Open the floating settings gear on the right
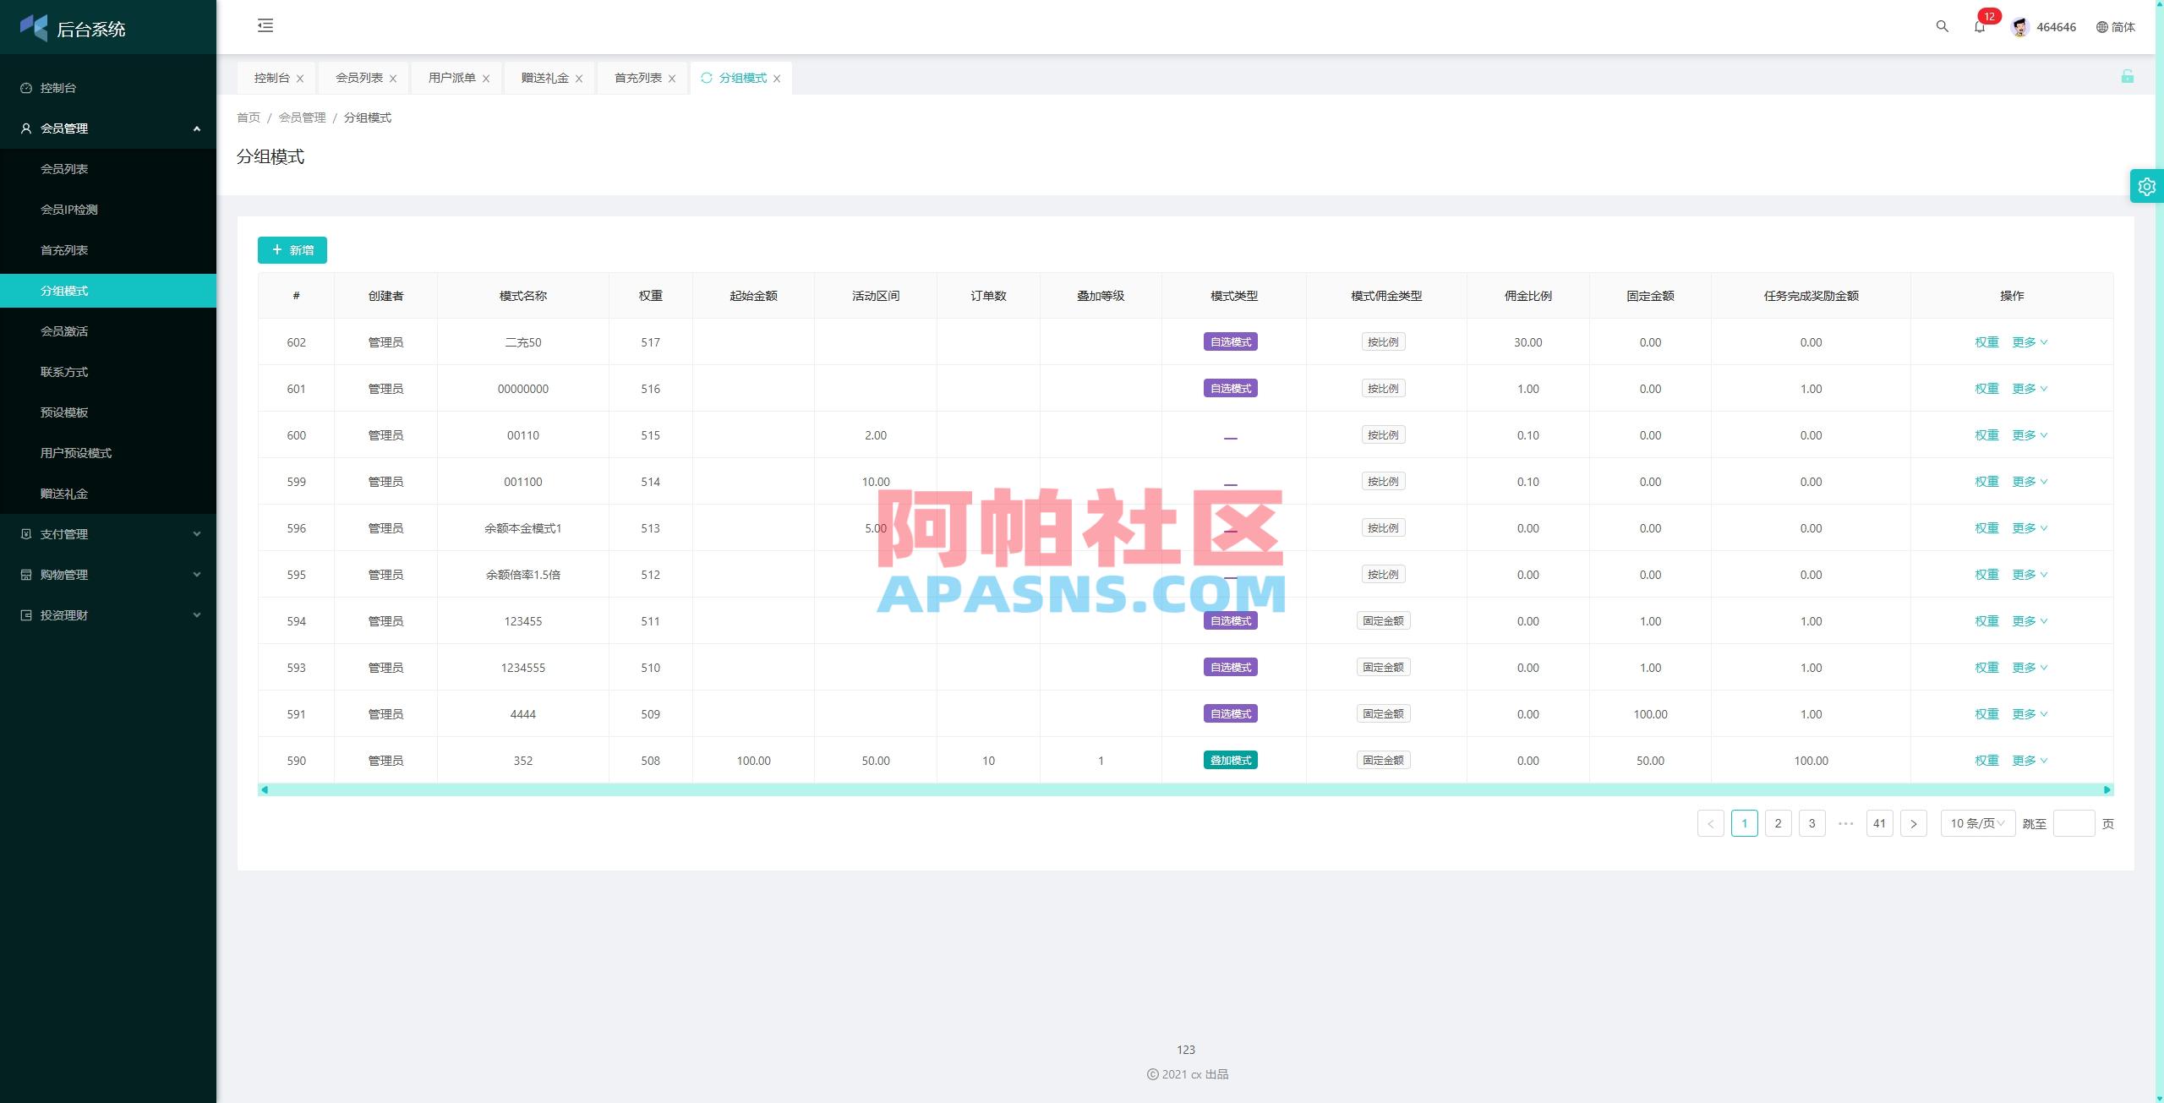The width and height of the screenshot is (2164, 1103). (2146, 185)
